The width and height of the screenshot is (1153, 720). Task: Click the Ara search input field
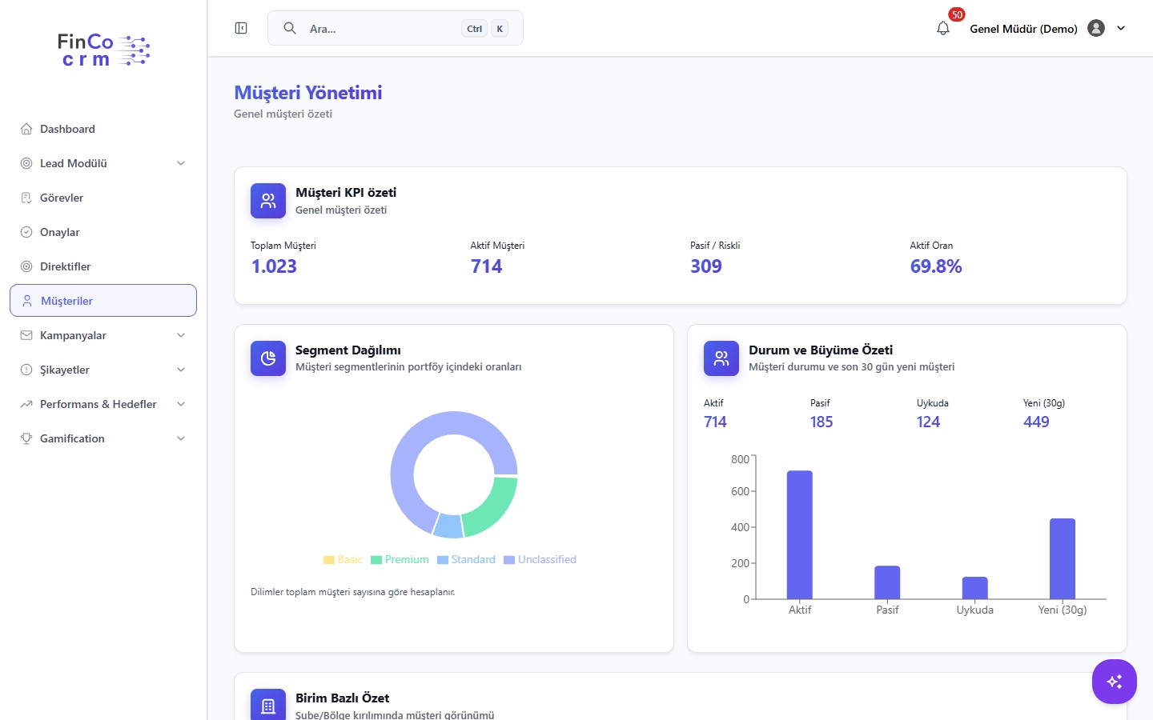396,28
